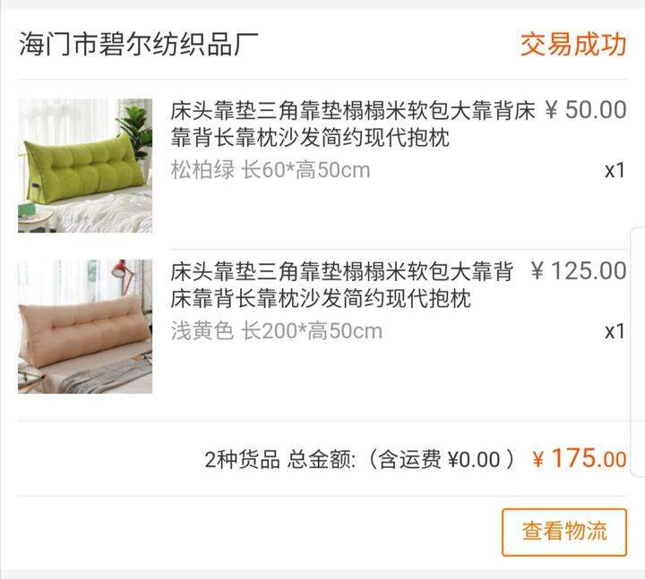
Task: Tap the ¥50.00 item price
Action: [x=586, y=110]
